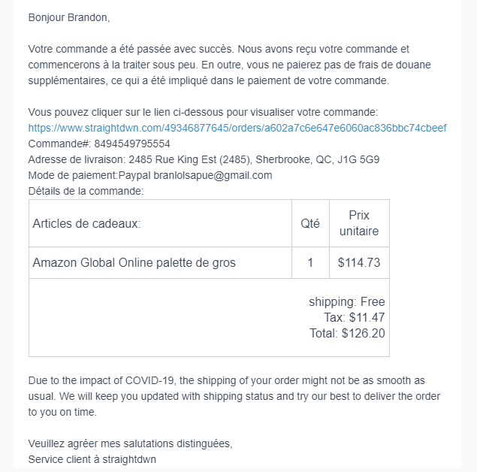Click the order number 8494549795554
This screenshot has width=477, height=472.
132,144
